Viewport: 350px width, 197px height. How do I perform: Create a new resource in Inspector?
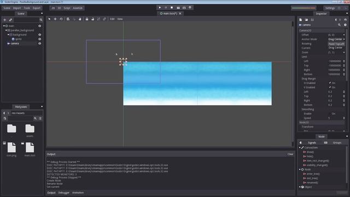(x=301, y=20)
